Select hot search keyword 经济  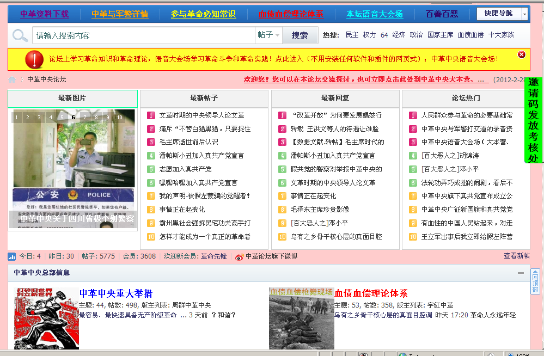point(399,35)
